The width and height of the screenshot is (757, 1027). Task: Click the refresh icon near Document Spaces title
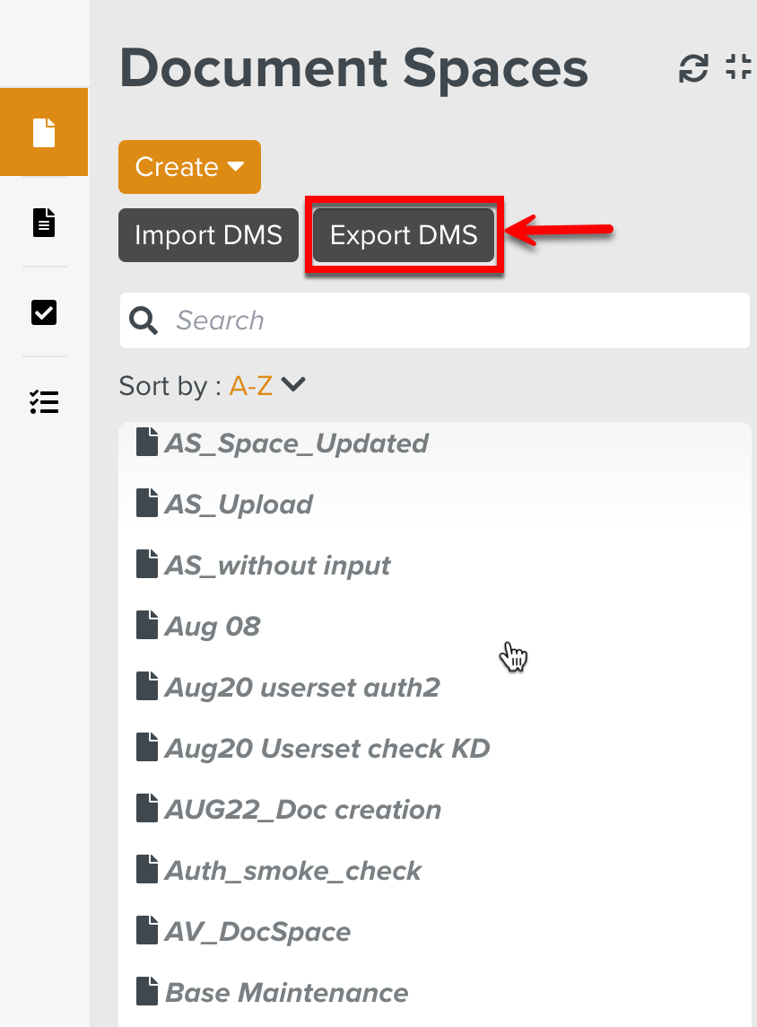point(692,66)
